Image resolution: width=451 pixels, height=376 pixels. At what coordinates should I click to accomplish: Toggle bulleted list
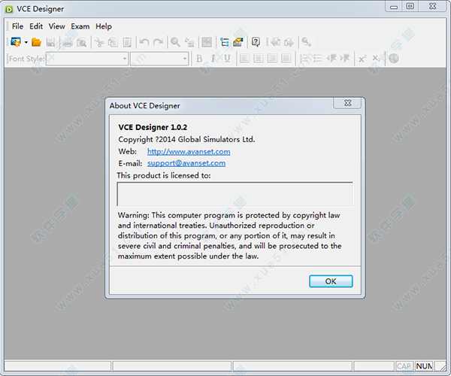point(317,59)
